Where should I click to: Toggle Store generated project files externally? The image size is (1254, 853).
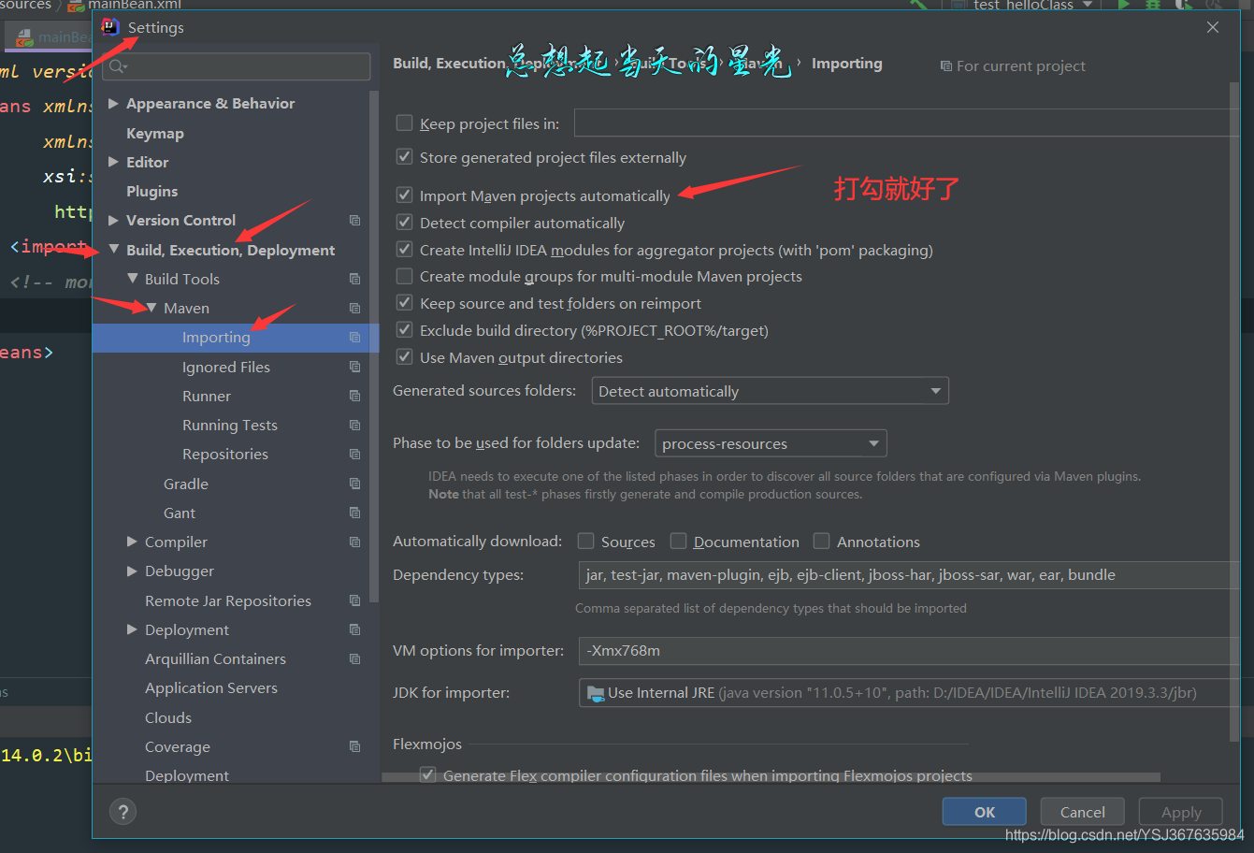[x=404, y=156]
